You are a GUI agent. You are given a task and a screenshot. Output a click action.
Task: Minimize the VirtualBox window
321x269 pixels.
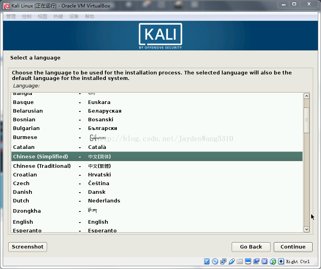tap(284, 4)
